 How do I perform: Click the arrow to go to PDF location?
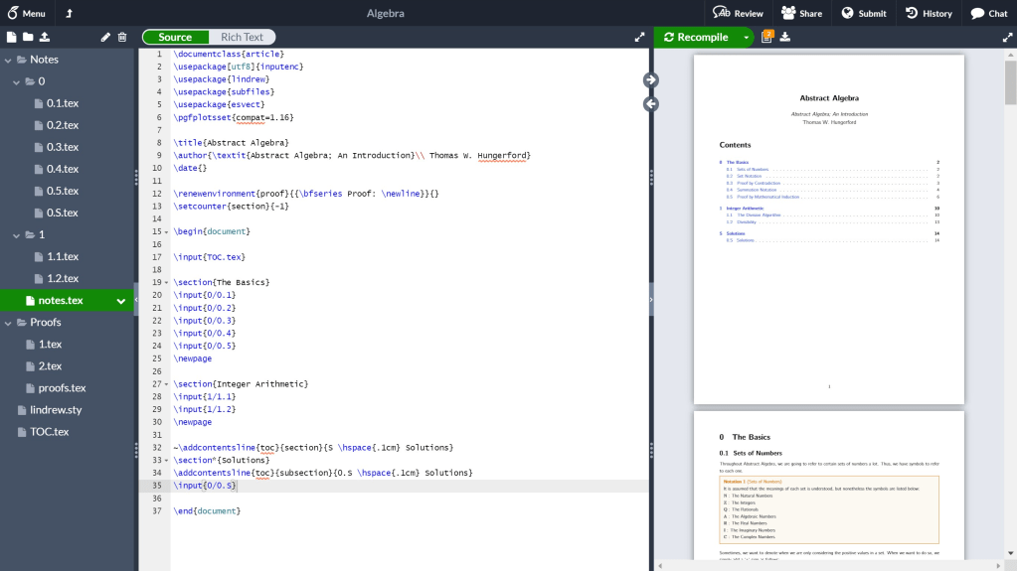click(x=651, y=79)
